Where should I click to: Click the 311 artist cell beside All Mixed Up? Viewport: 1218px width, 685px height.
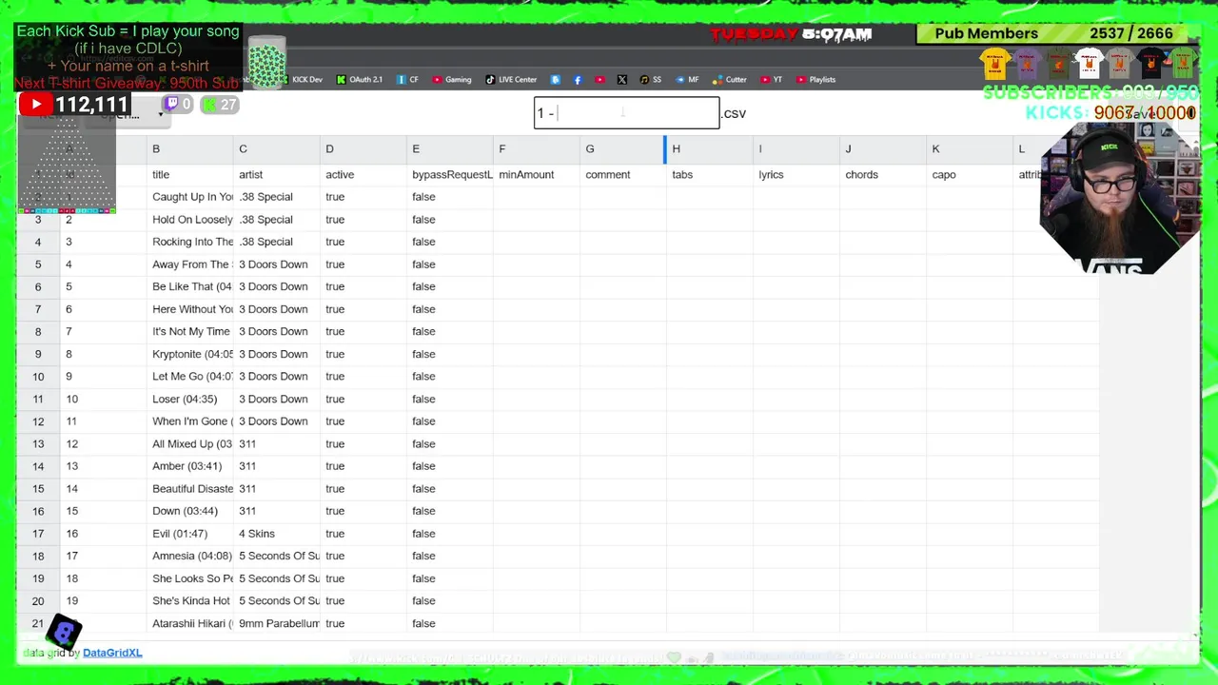pos(277,444)
